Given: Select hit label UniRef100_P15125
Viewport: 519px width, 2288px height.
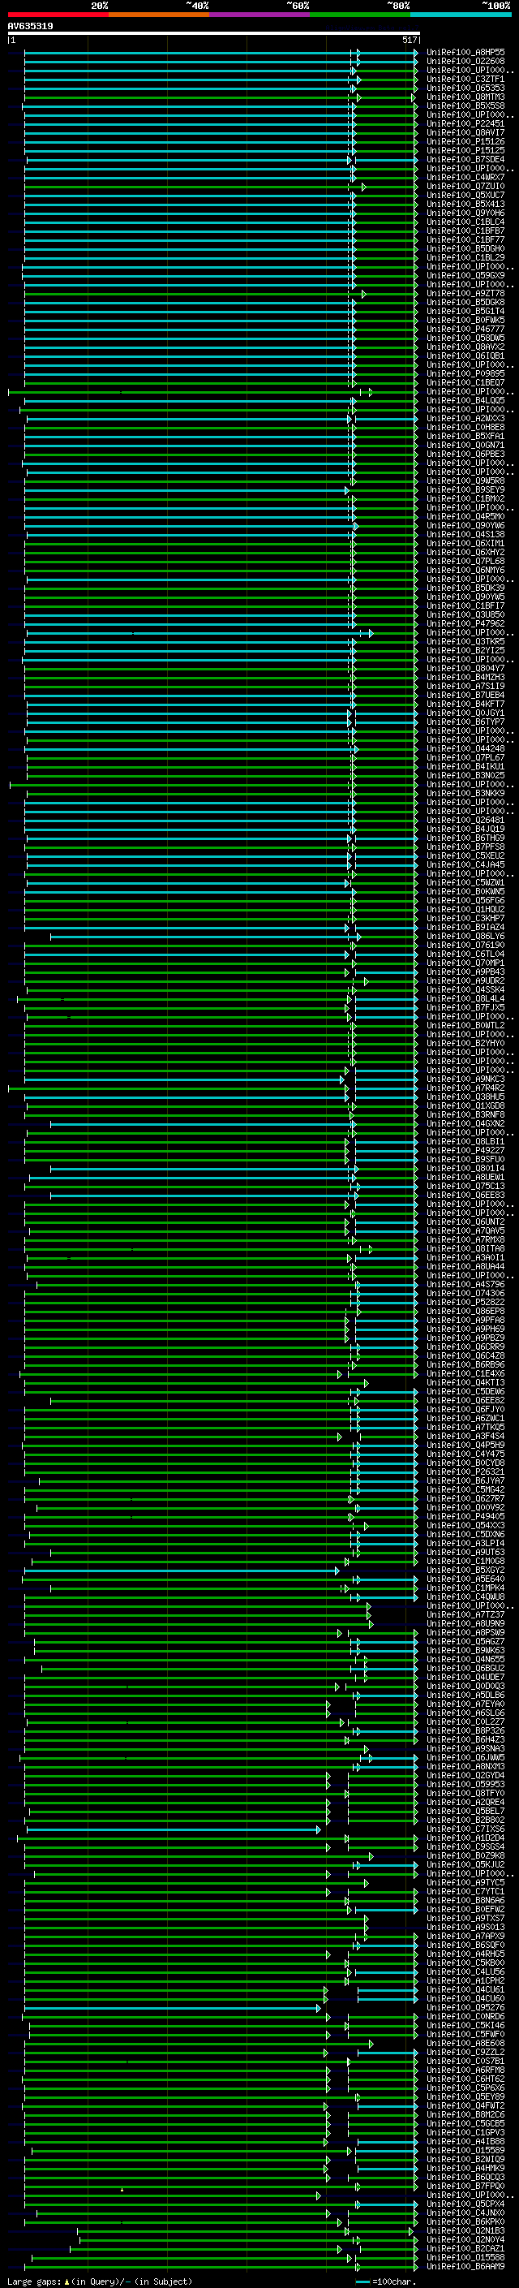Looking at the screenshot, I should tap(465, 150).
